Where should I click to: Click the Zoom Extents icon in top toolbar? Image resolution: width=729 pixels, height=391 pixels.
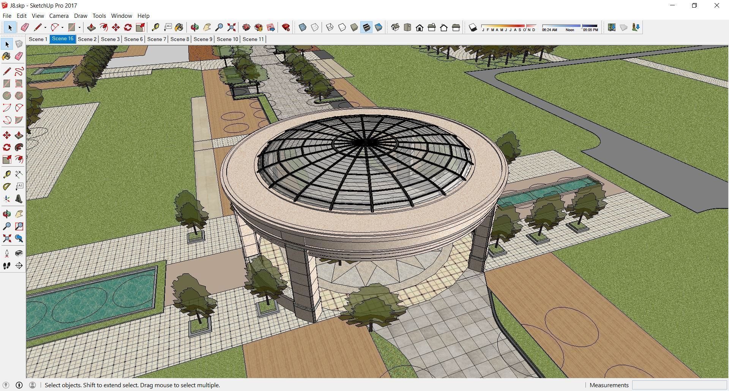coord(231,27)
